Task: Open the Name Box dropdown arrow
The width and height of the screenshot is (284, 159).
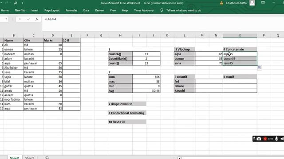Action: click(x=6, y=19)
